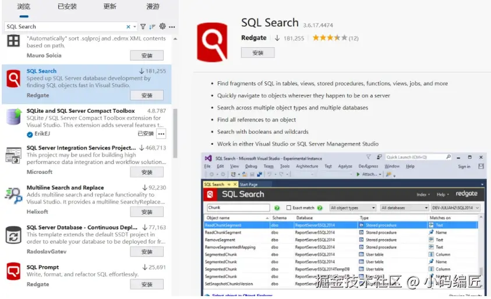Open the Architecture menu in preview
The width and height of the screenshot is (491, 299).
(x=307, y=166)
